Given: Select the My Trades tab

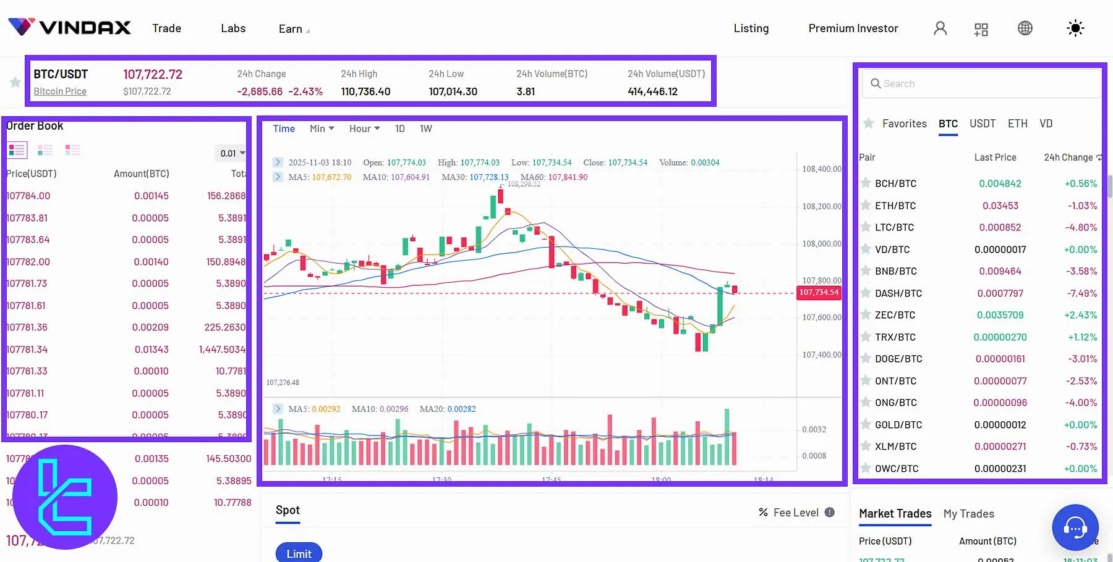Looking at the screenshot, I should [x=968, y=513].
